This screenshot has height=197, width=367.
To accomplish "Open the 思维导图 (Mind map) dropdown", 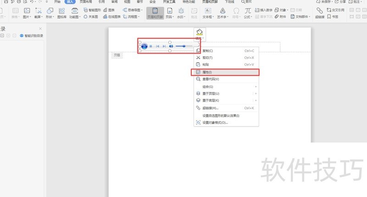I will pos(133,10).
